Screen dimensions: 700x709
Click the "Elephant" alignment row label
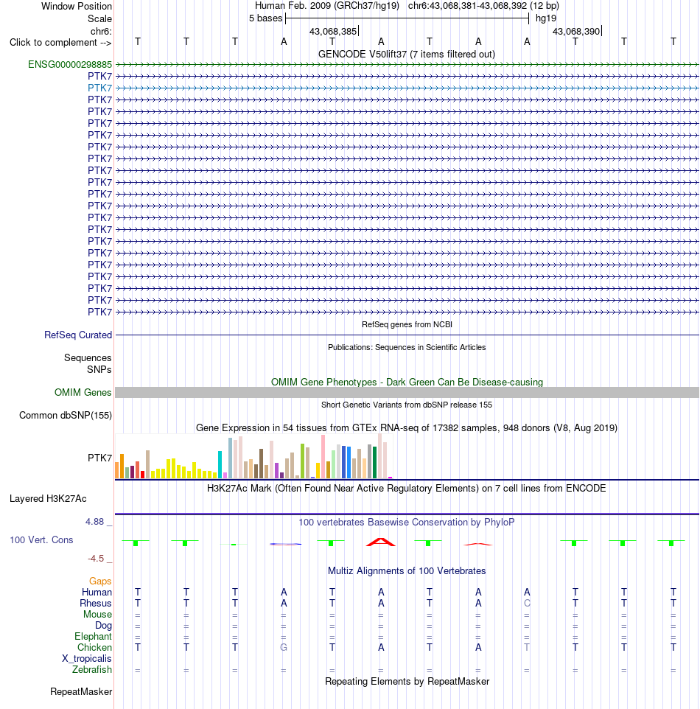pos(93,637)
